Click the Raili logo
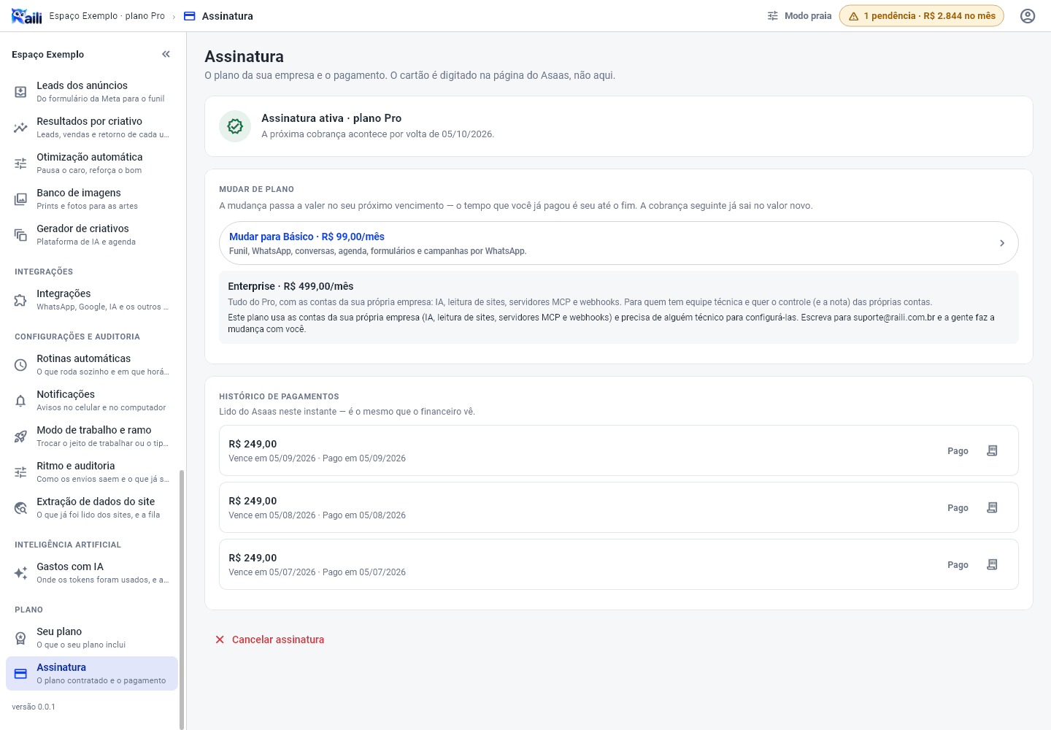This screenshot has height=730, width=1051. [27, 16]
